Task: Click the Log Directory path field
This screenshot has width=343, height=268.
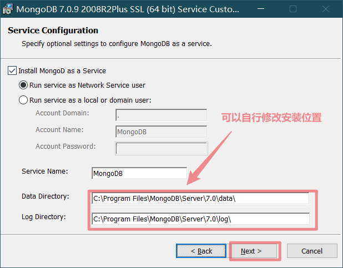Action: click(x=200, y=219)
